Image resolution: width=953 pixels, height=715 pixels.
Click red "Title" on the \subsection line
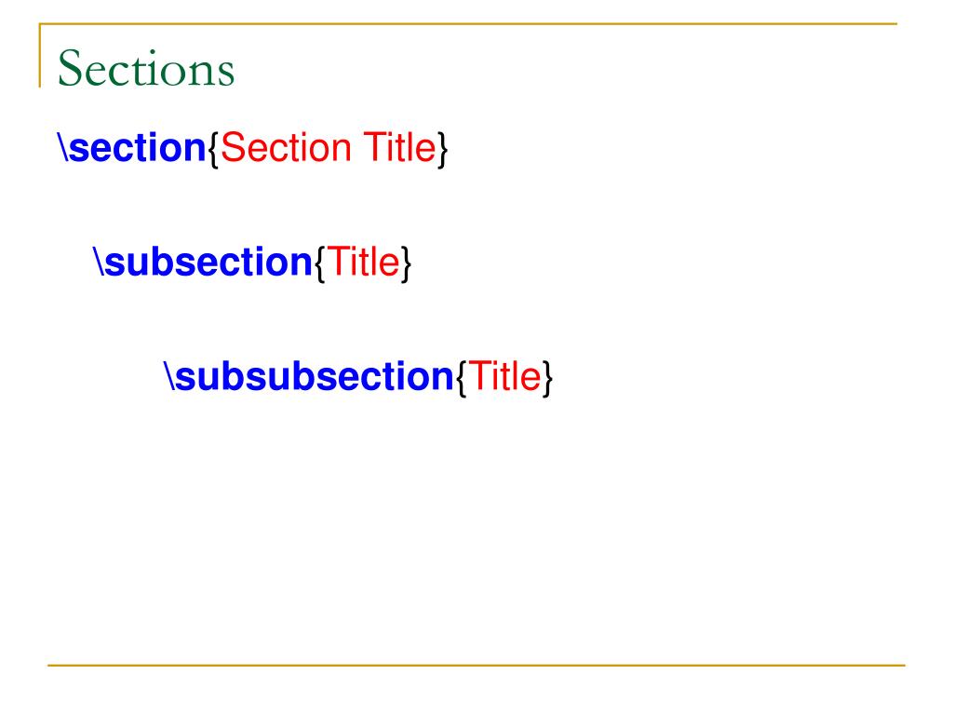coord(363,262)
